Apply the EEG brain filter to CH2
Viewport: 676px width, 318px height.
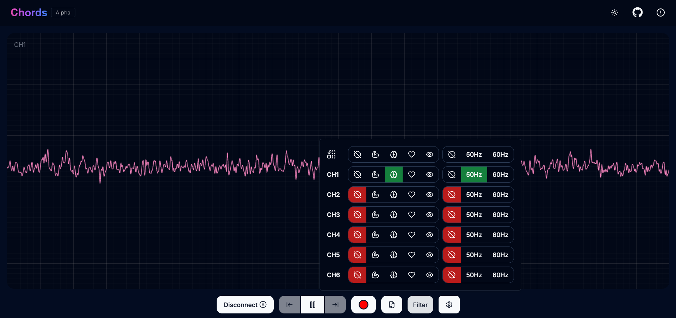(x=393, y=194)
